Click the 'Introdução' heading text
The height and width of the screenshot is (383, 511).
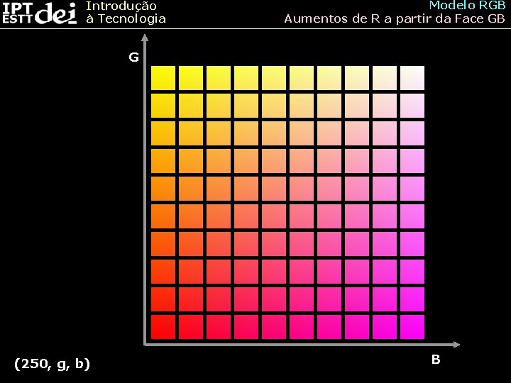coord(121,6)
